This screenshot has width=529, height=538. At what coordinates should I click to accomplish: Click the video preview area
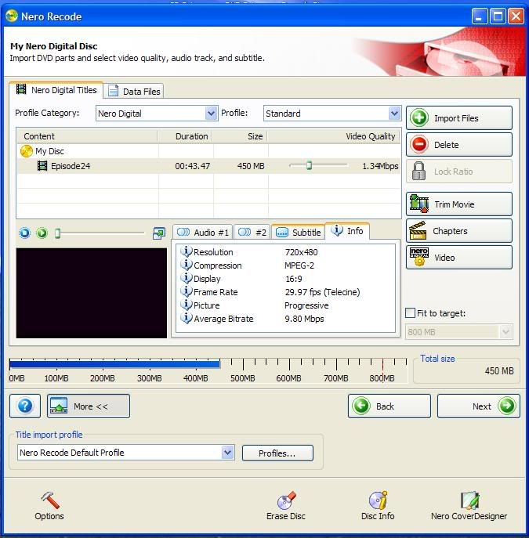[92, 293]
